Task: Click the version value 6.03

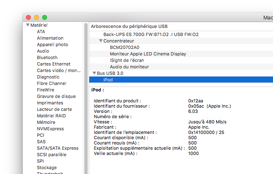Action: (193, 111)
